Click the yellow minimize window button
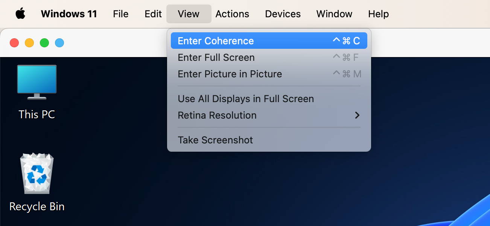The image size is (490, 226). tap(29, 43)
